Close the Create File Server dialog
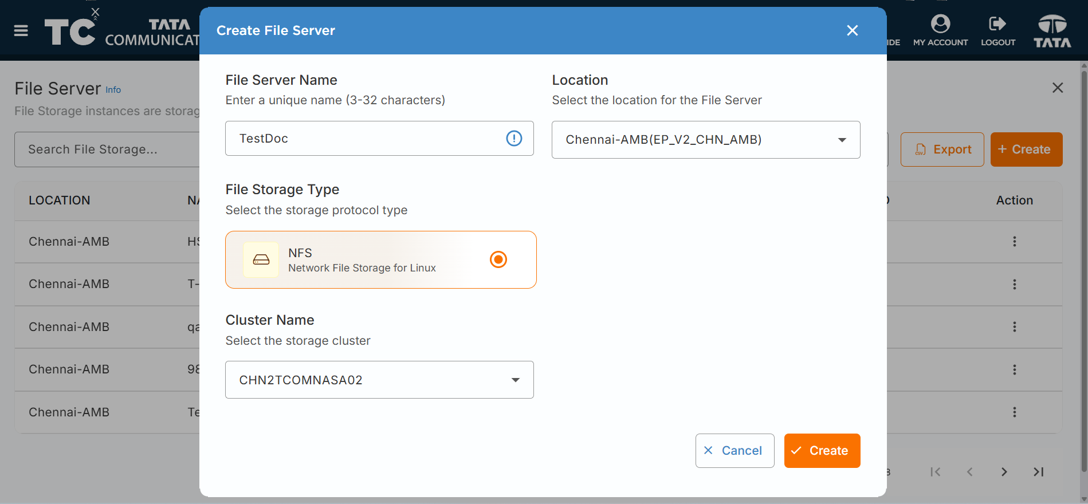This screenshot has width=1088, height=504. (x=853, y=30)
